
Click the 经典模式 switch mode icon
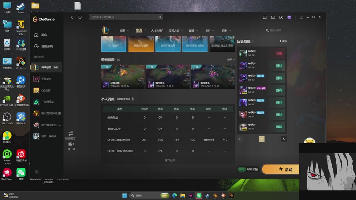pyautogui.click(x=71, y=133)
